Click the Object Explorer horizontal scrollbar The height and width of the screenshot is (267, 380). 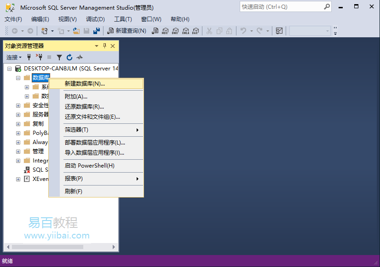click(48, 247)
